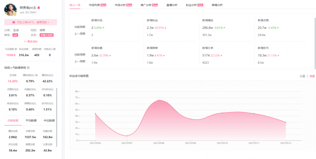Open the uploader's avatar photo
This screenshot has width=316, height=159.
point(10,9)
